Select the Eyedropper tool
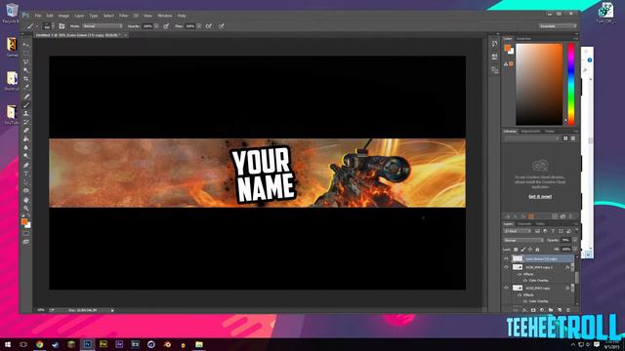625x351 pixels. (x=26, y=87)
